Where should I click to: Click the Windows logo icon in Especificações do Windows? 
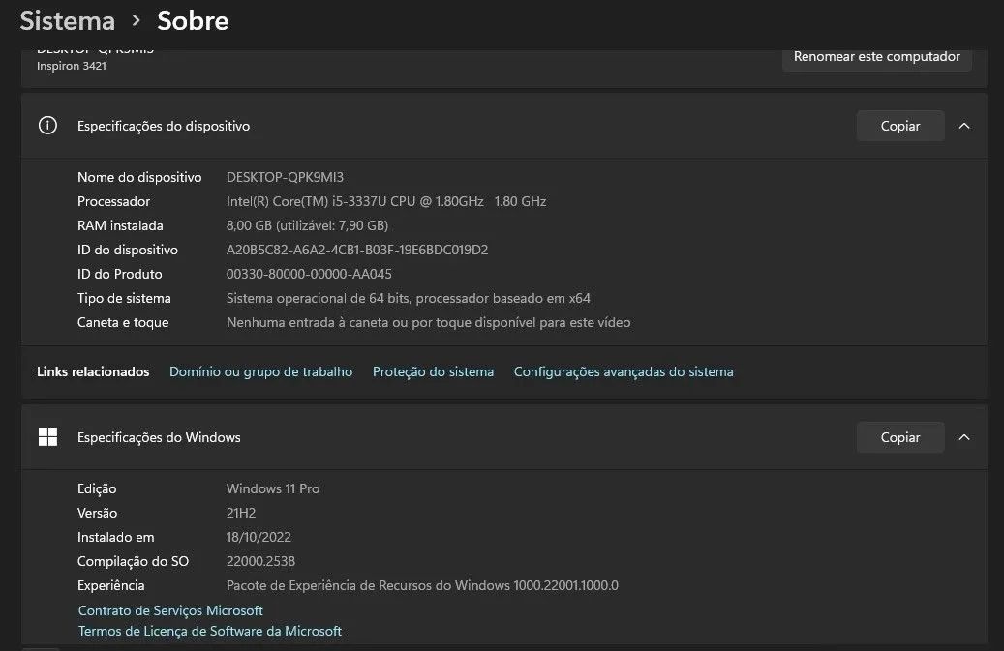click(x=47, y=437)
